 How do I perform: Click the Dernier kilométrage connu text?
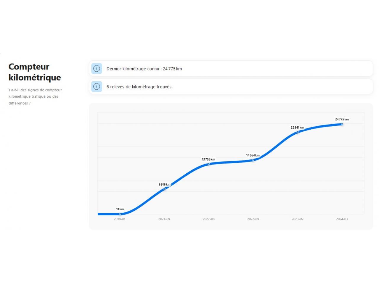tap(144, 69)
